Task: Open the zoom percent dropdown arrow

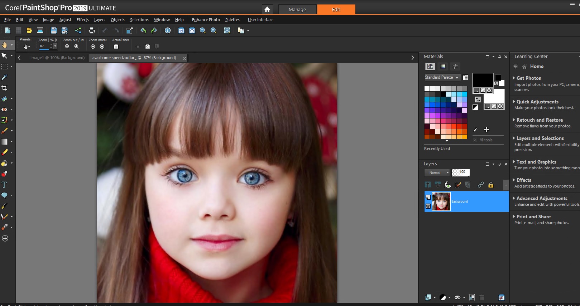Action: 55,46
